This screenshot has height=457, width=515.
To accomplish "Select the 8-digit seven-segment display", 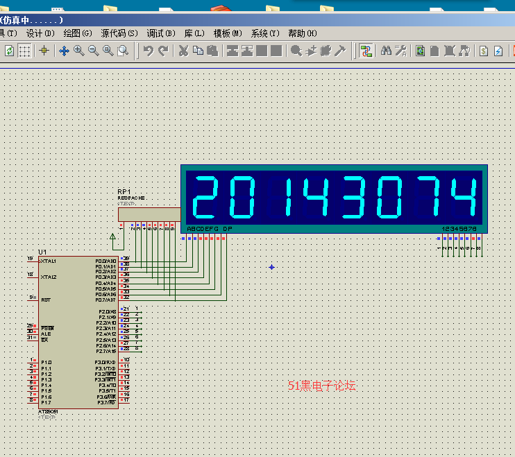I will [334, 199].
